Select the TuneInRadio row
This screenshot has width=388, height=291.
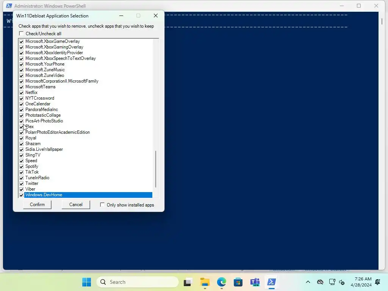[86, 178]
